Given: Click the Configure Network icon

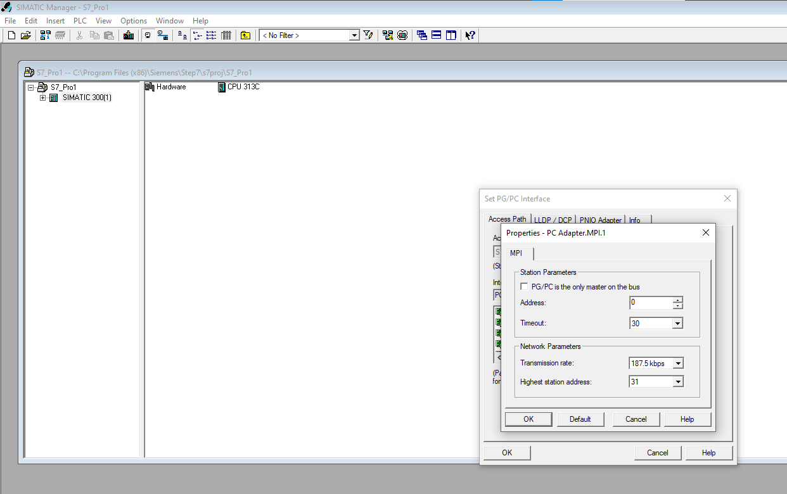Looking at the screenshot, I should click(388, 35).
